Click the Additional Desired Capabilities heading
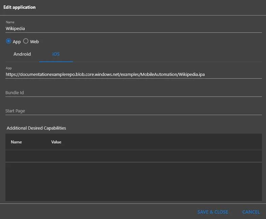The height and width of the screenshot is (219, 266). (36, 128)
